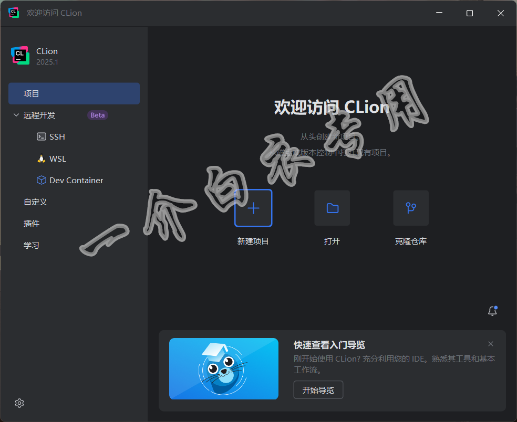The image size is (517, 422).
Task: Click the seal mascot tour thumbnail
Action: click(x=224, y=368)
